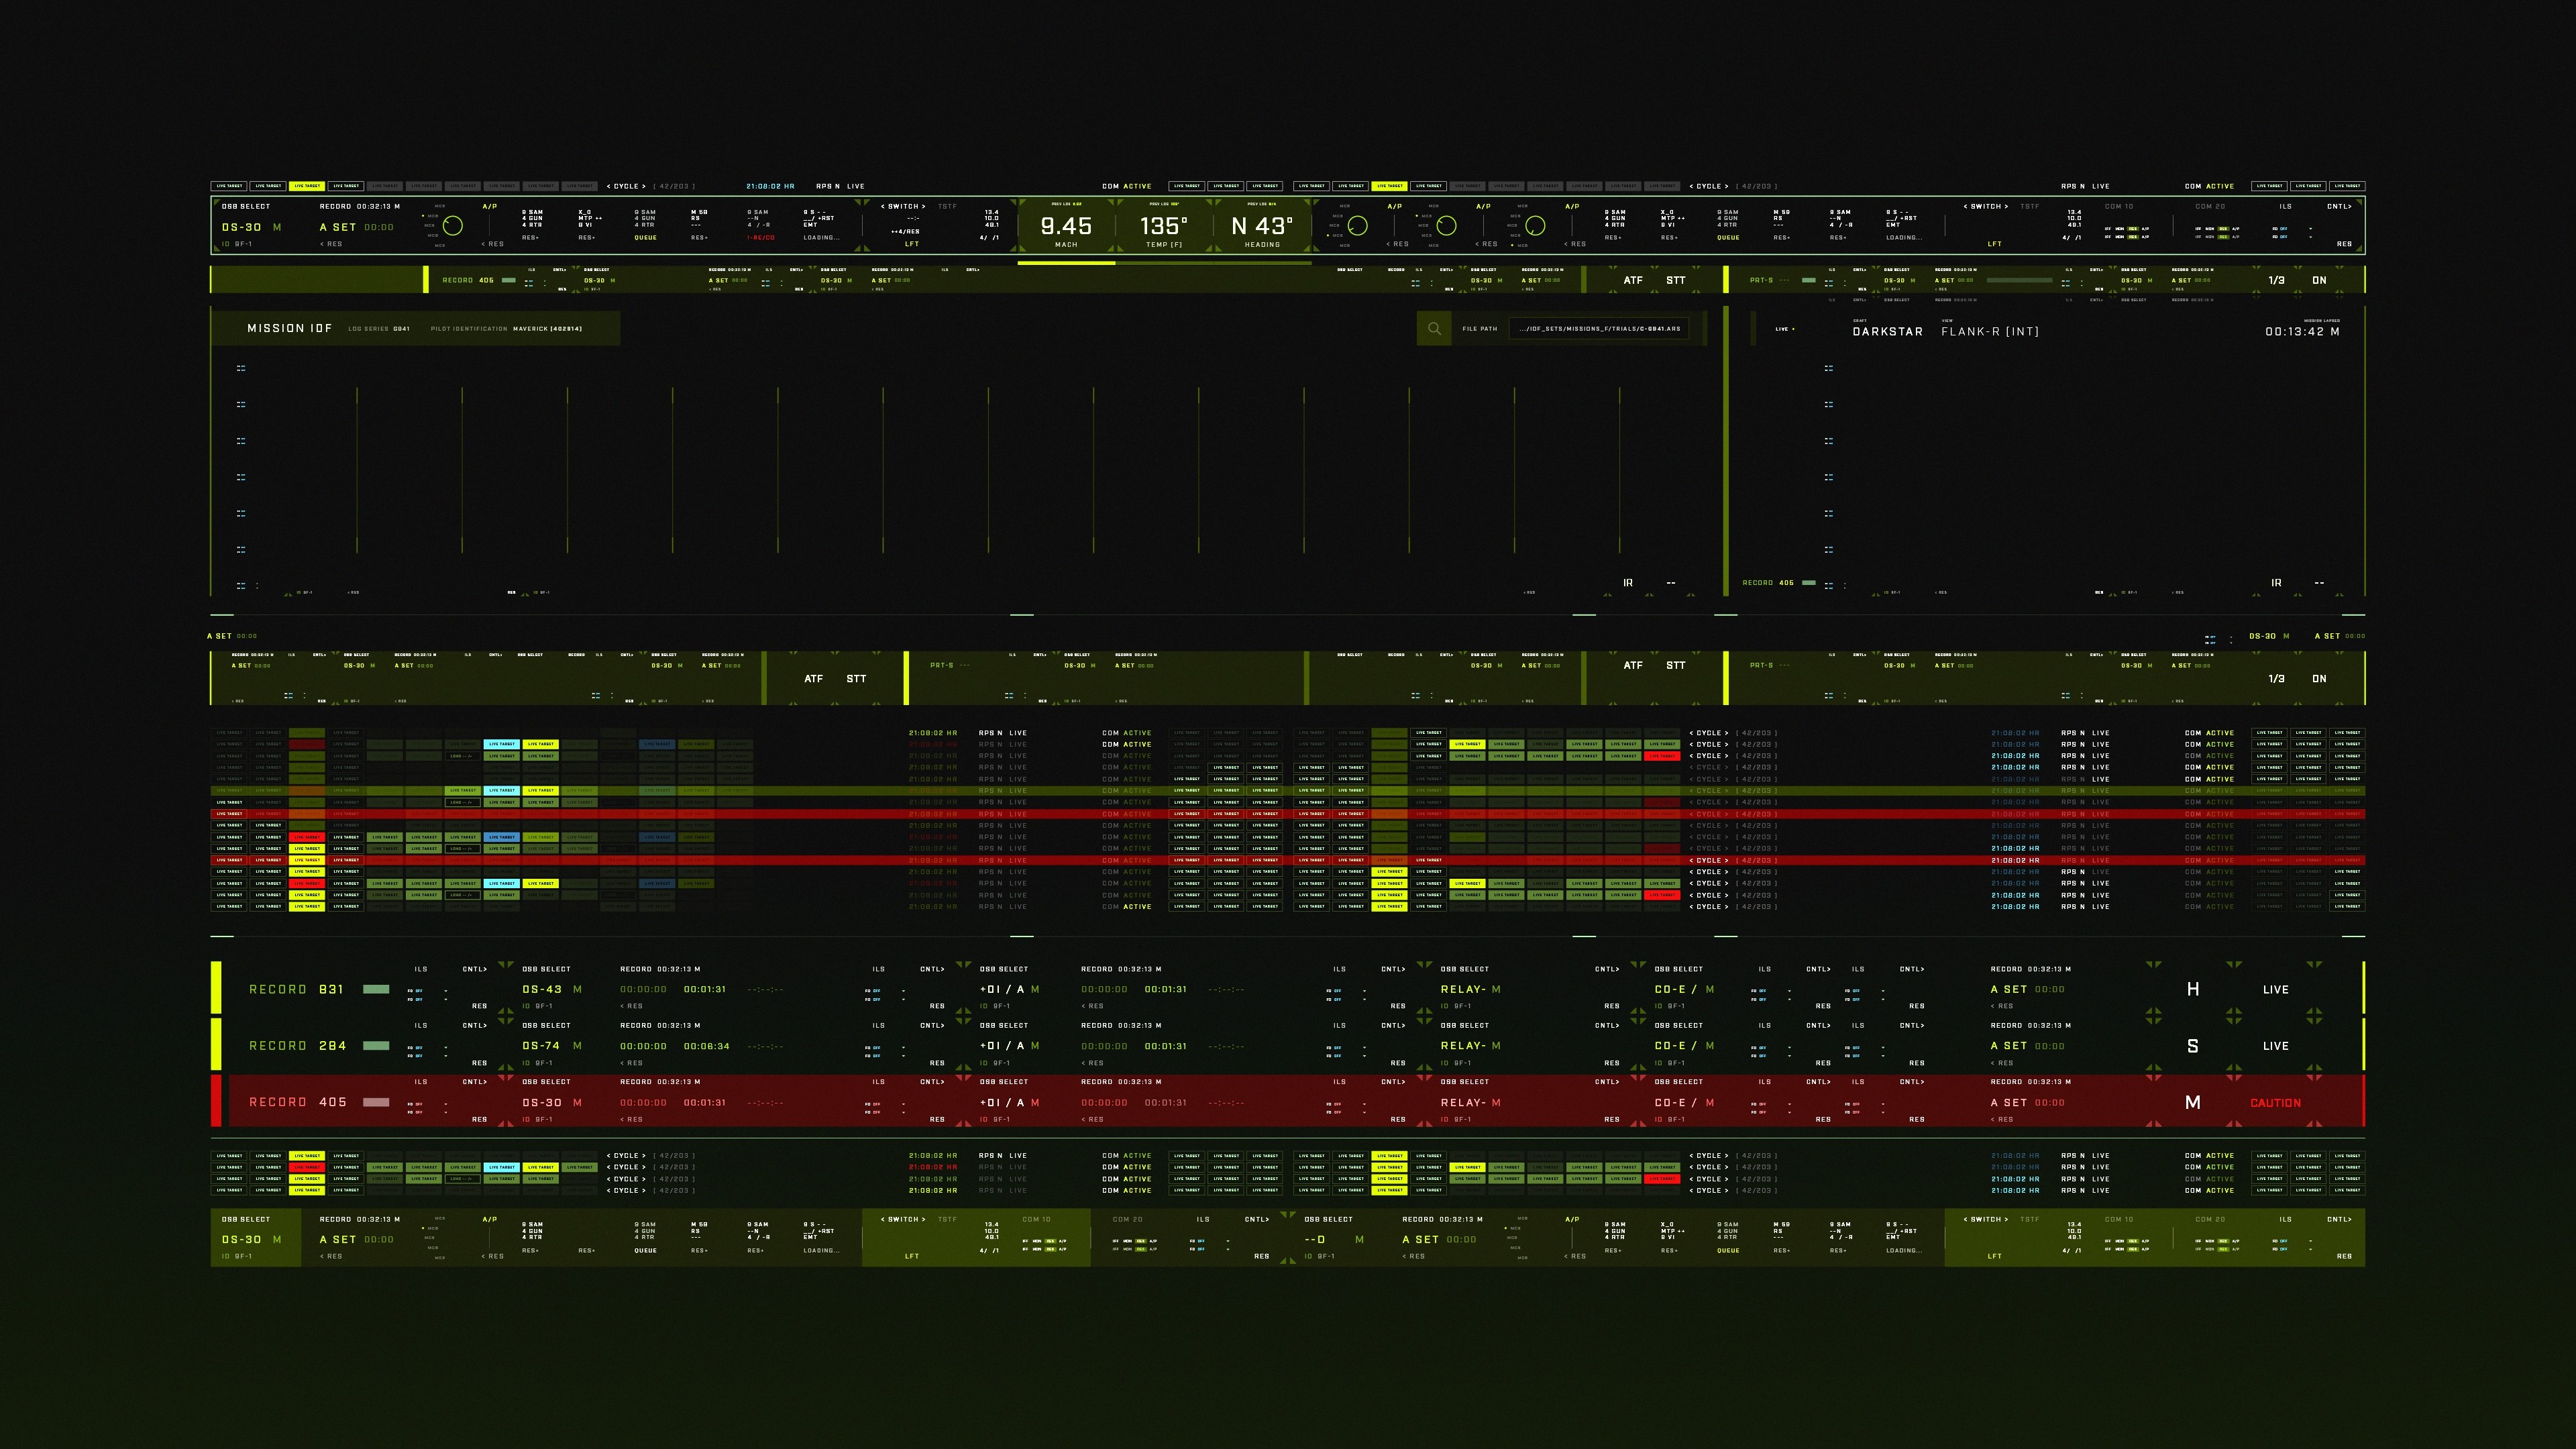Click the dial beside A SET in top-left panel
Screen dimensions: 2576x1449
pos(453,226)
